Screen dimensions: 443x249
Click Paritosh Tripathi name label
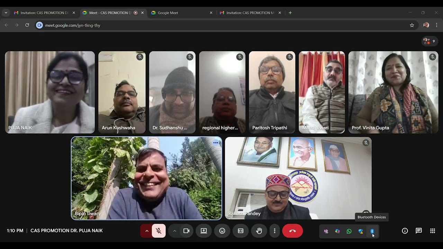pyautogui.click(x=270, y=128)
